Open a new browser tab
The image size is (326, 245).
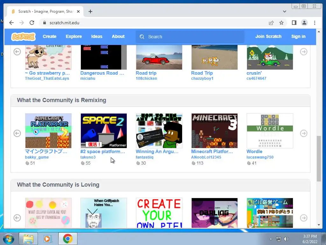tap(90, 11)
